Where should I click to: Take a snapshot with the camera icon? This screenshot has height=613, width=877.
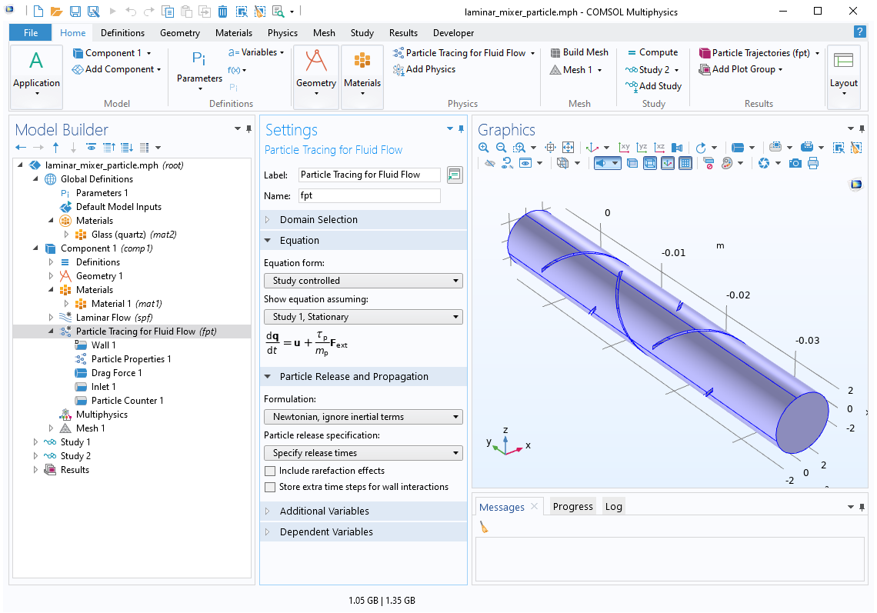pyautogui.click(x=795, y=163)
